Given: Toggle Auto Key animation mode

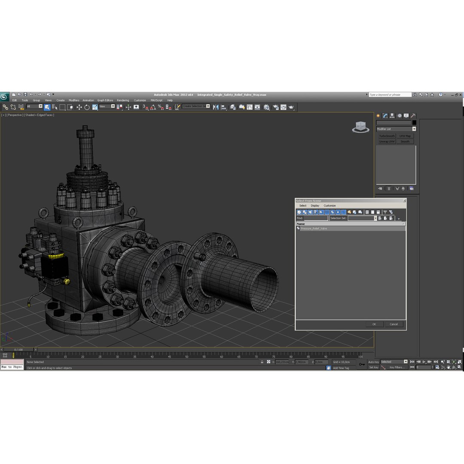Looking at the screenshot, I should click(373, 362).
